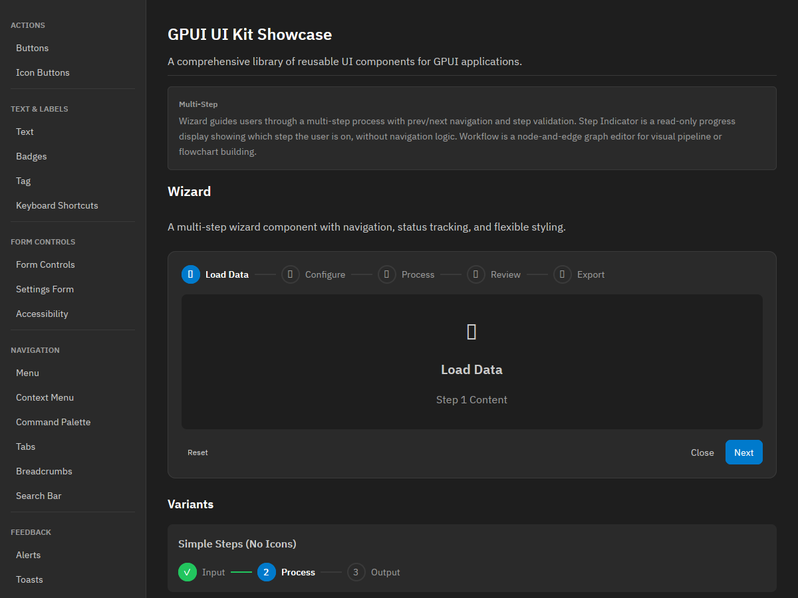This screenshot has height=598, width=798.
Task: Click the Load Data step circle icon
Action: (191, 274)
